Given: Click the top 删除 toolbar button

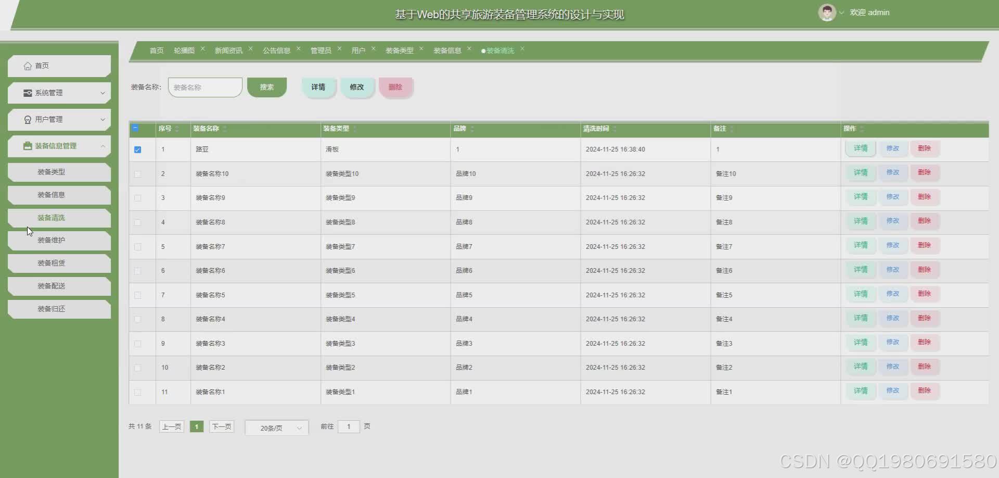Looking at the screenshot, I should [x=395, y=87].
